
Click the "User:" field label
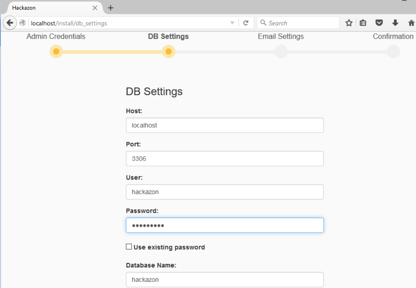134,177
